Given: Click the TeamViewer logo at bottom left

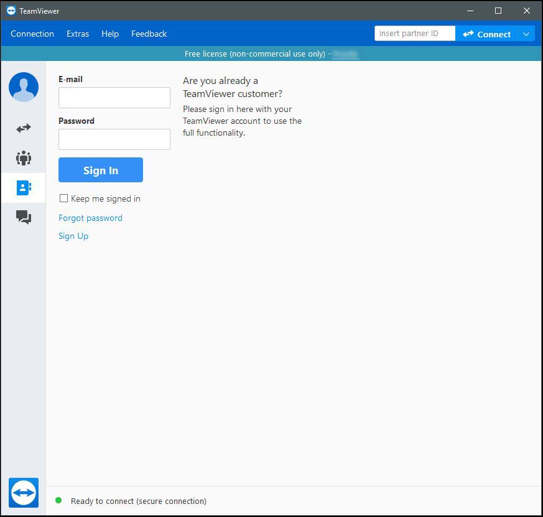Looking at the screenshot, I should point(24,492).
